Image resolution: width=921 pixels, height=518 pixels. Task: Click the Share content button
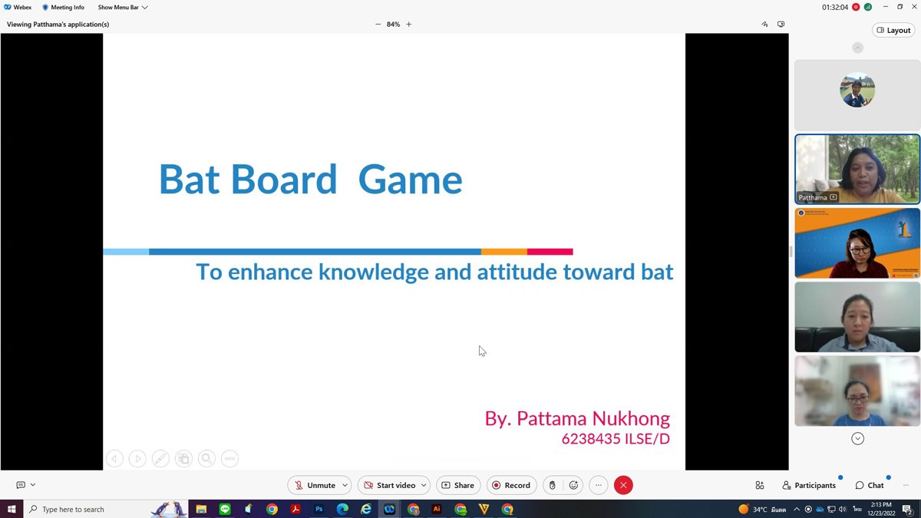tap(457, 485)
